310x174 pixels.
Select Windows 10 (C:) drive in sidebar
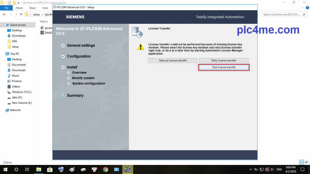[21, 92]
